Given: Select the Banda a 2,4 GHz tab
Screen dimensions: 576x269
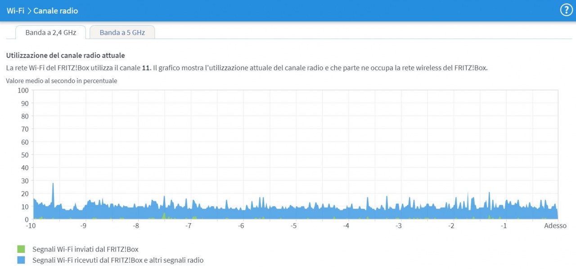Looking at the screenshot, I should click(x=50, y=32).
